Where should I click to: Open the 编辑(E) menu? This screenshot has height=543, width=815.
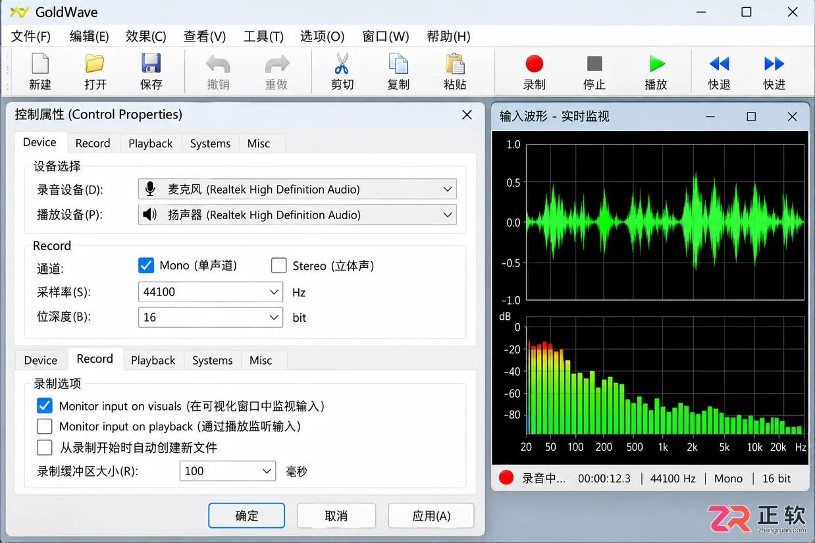[x=89, y=36]
